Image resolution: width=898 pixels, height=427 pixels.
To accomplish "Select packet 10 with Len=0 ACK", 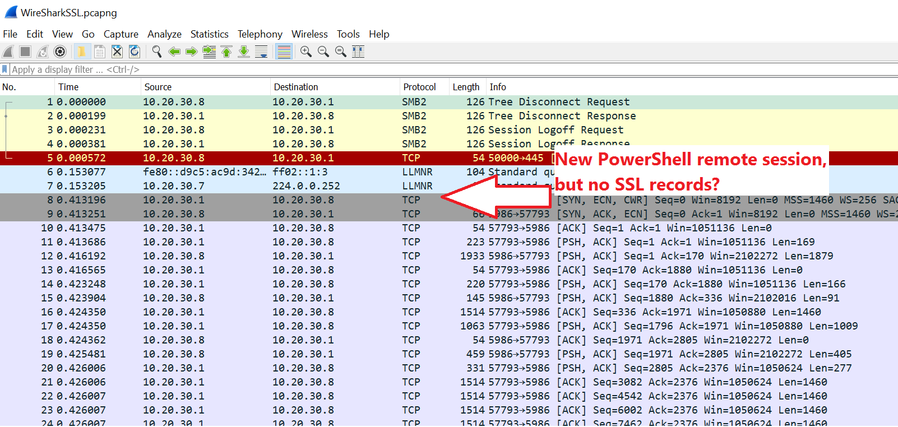I will (x=449, y=228).
